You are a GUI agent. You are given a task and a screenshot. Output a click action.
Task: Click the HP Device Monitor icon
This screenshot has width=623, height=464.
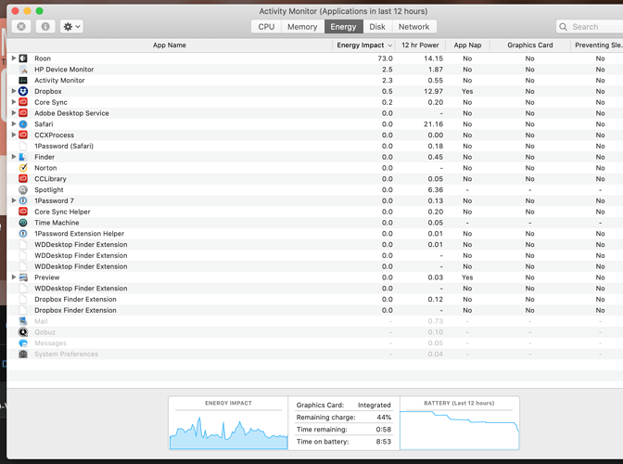pyautogui.click(x=23, y=70)
